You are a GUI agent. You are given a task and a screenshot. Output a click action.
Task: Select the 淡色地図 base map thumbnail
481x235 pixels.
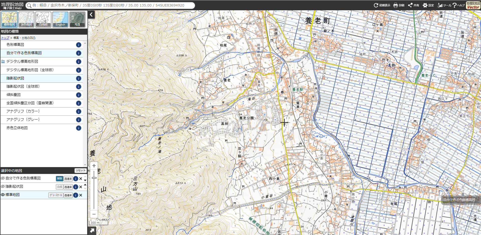pyautogui.click(x=26, y=19)
